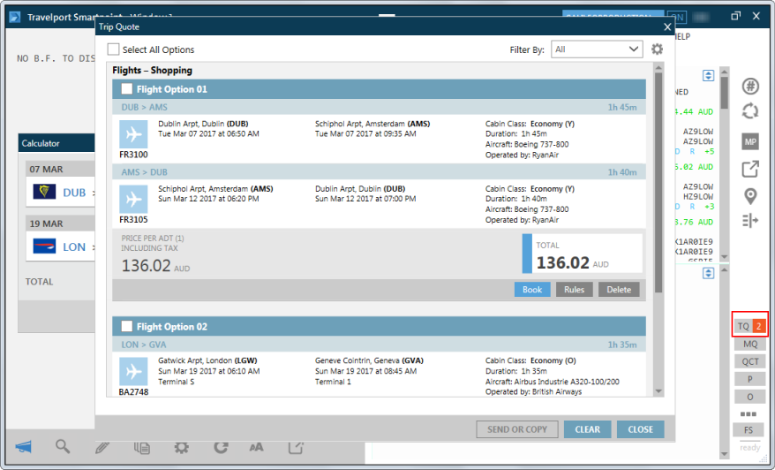Open the Filter By dropdown

tap(597, 49)
